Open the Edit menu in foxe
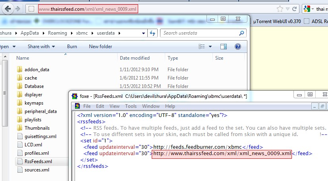Viewport: 328px width, 181px height. click(x=100, y=106)
